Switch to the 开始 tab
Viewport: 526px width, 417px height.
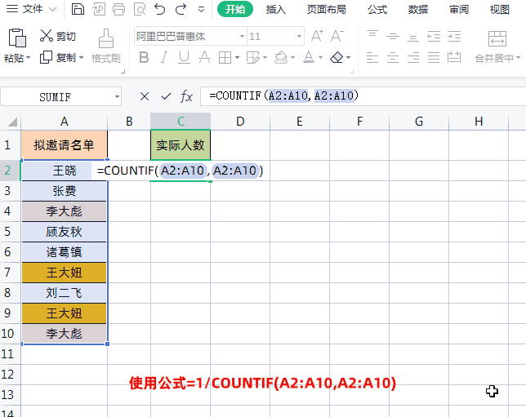pos(235,10)
